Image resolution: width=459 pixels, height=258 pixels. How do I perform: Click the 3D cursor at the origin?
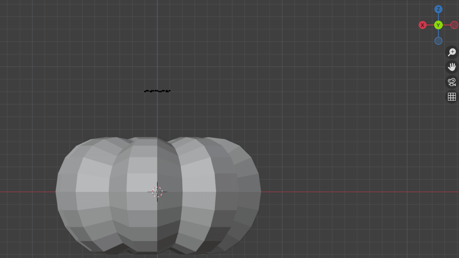157,192
